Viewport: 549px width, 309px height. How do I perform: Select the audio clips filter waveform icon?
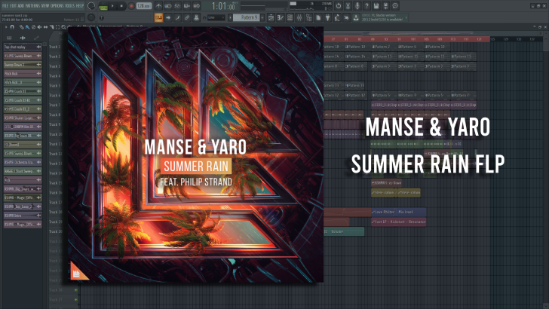(x=23, y=38)
